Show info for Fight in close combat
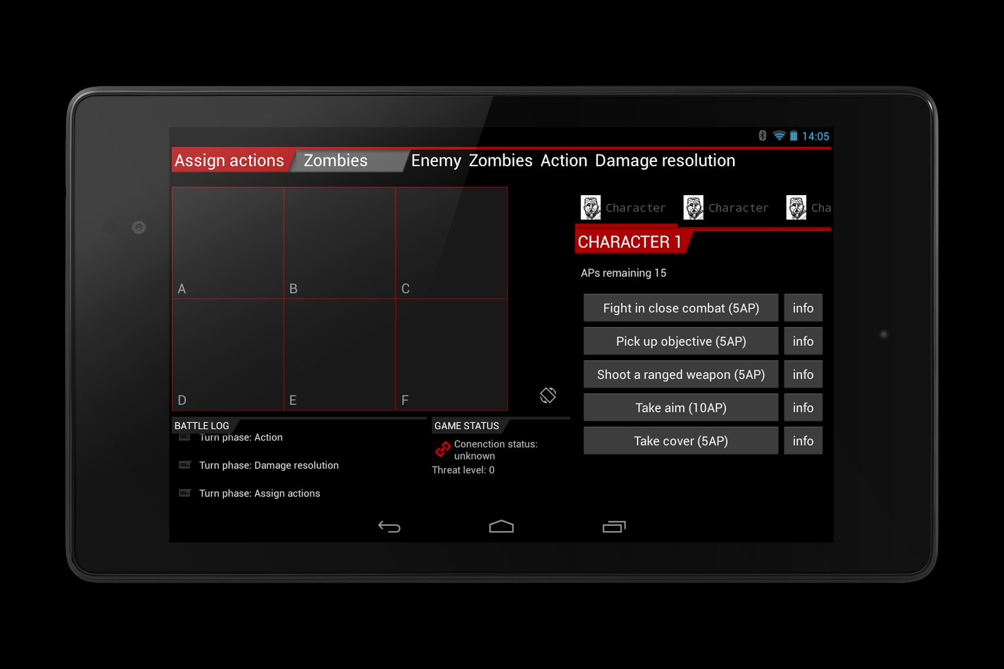The image size is (1004, 669). click(x=803, y=308)
